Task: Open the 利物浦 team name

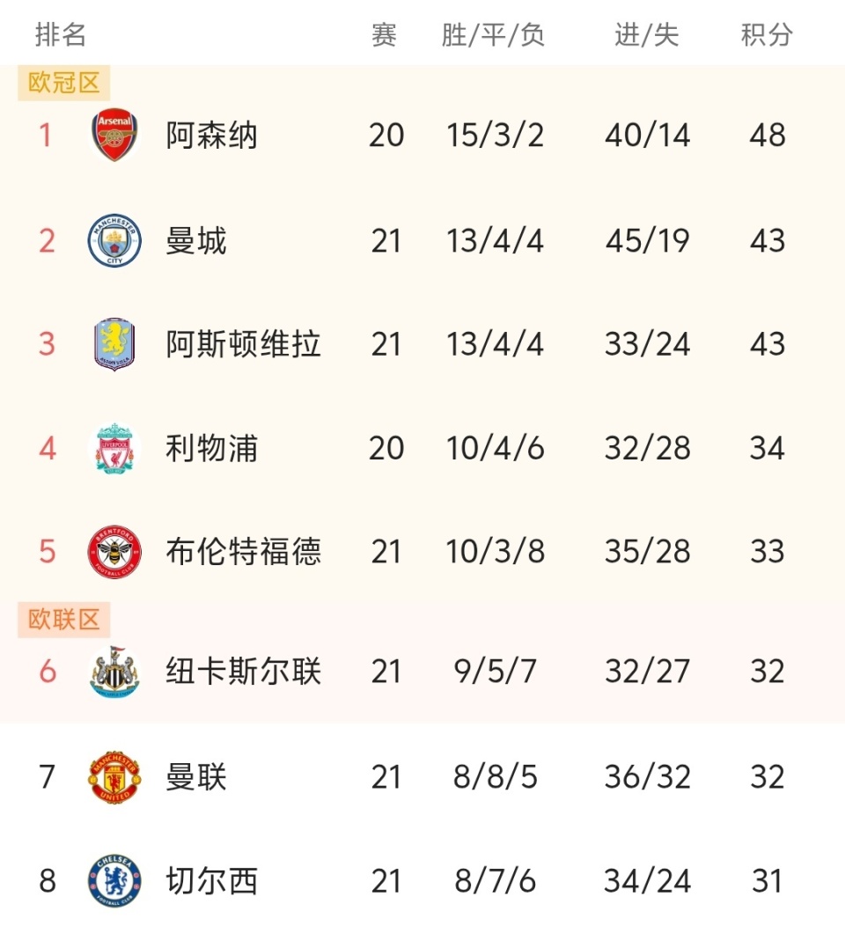Action: tap(211, 448)
